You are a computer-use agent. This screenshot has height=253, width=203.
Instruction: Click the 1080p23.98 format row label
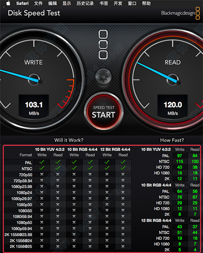point(22,187)
